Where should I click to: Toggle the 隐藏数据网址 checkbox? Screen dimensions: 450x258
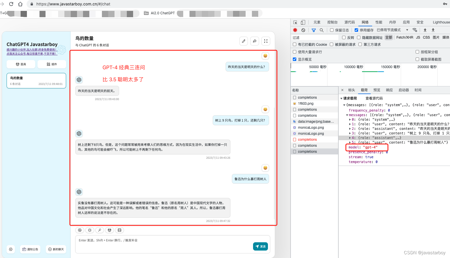pos(359,37)
